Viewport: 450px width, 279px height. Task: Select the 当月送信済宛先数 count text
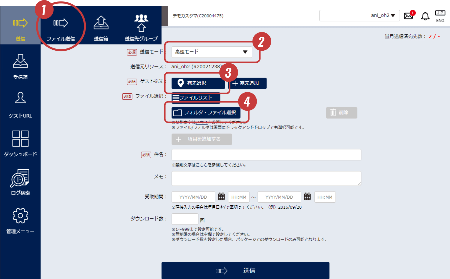pos(412,36)
